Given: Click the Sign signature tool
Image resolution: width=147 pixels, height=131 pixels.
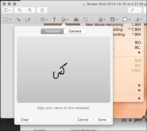Looking at the screenshot, I should point(64,20).
